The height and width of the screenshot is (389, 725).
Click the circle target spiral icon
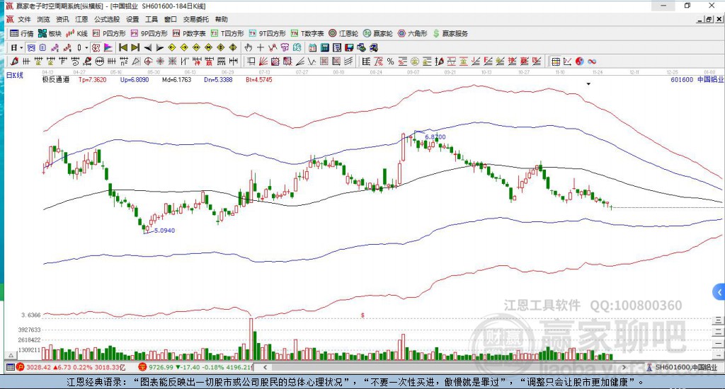(148, 61)
